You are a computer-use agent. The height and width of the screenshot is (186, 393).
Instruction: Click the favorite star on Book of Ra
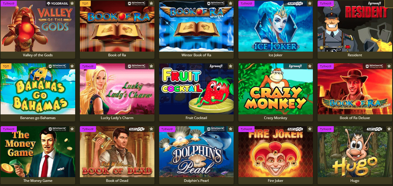(151, 4)
